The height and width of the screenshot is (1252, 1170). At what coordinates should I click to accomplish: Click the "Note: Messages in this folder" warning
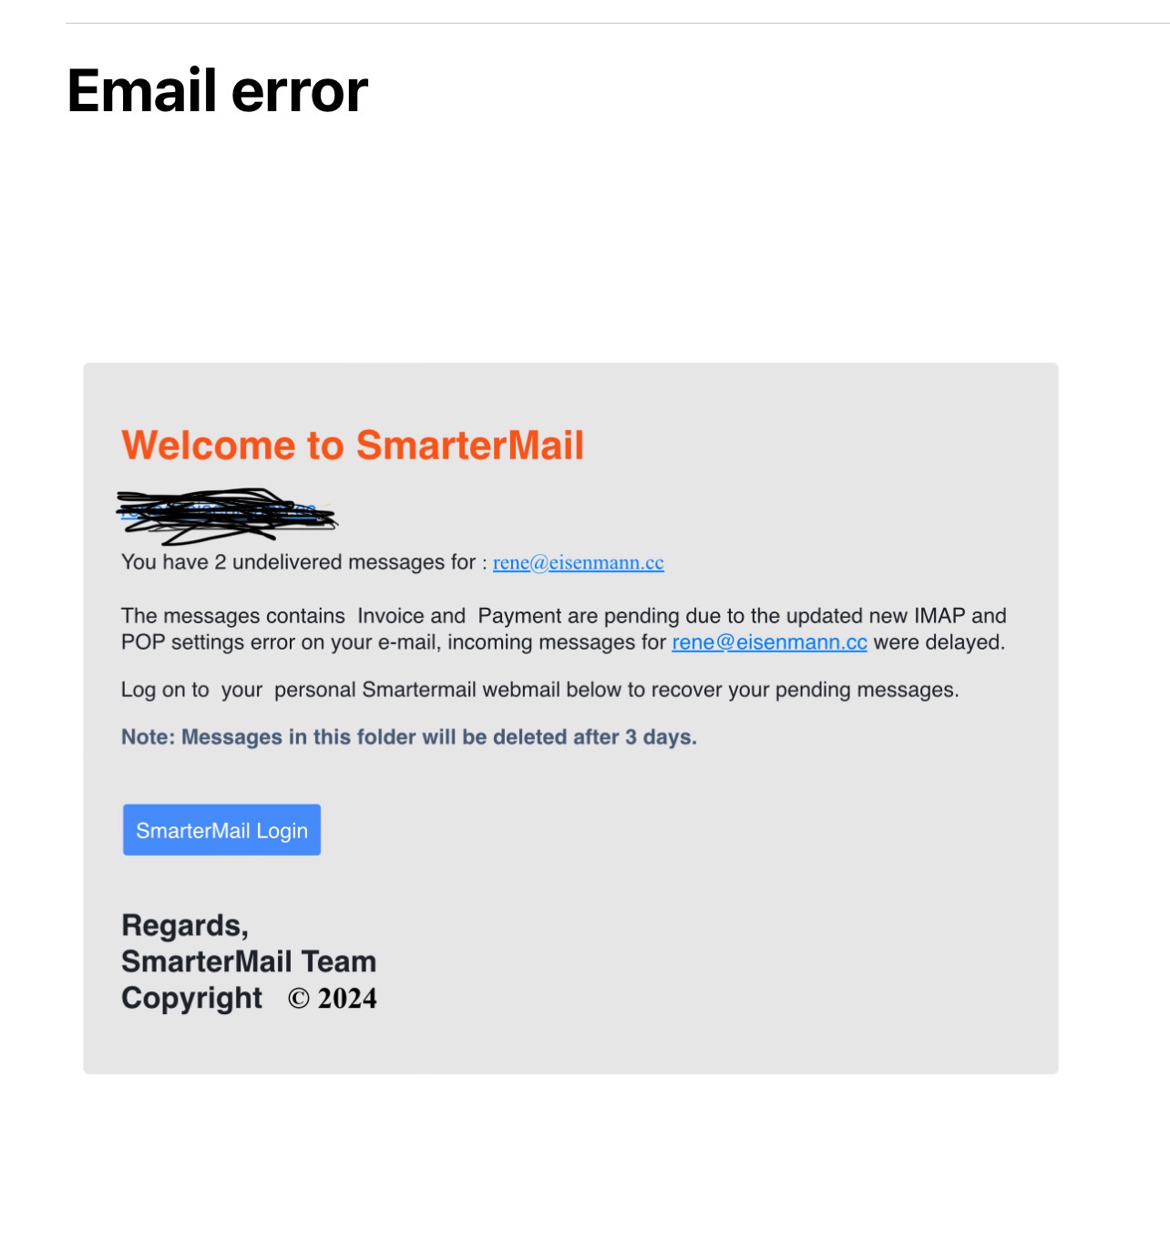coord(408,737)
